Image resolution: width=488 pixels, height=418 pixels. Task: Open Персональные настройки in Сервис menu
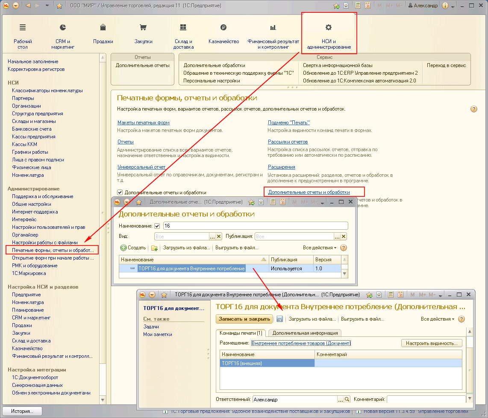point(212,81)
